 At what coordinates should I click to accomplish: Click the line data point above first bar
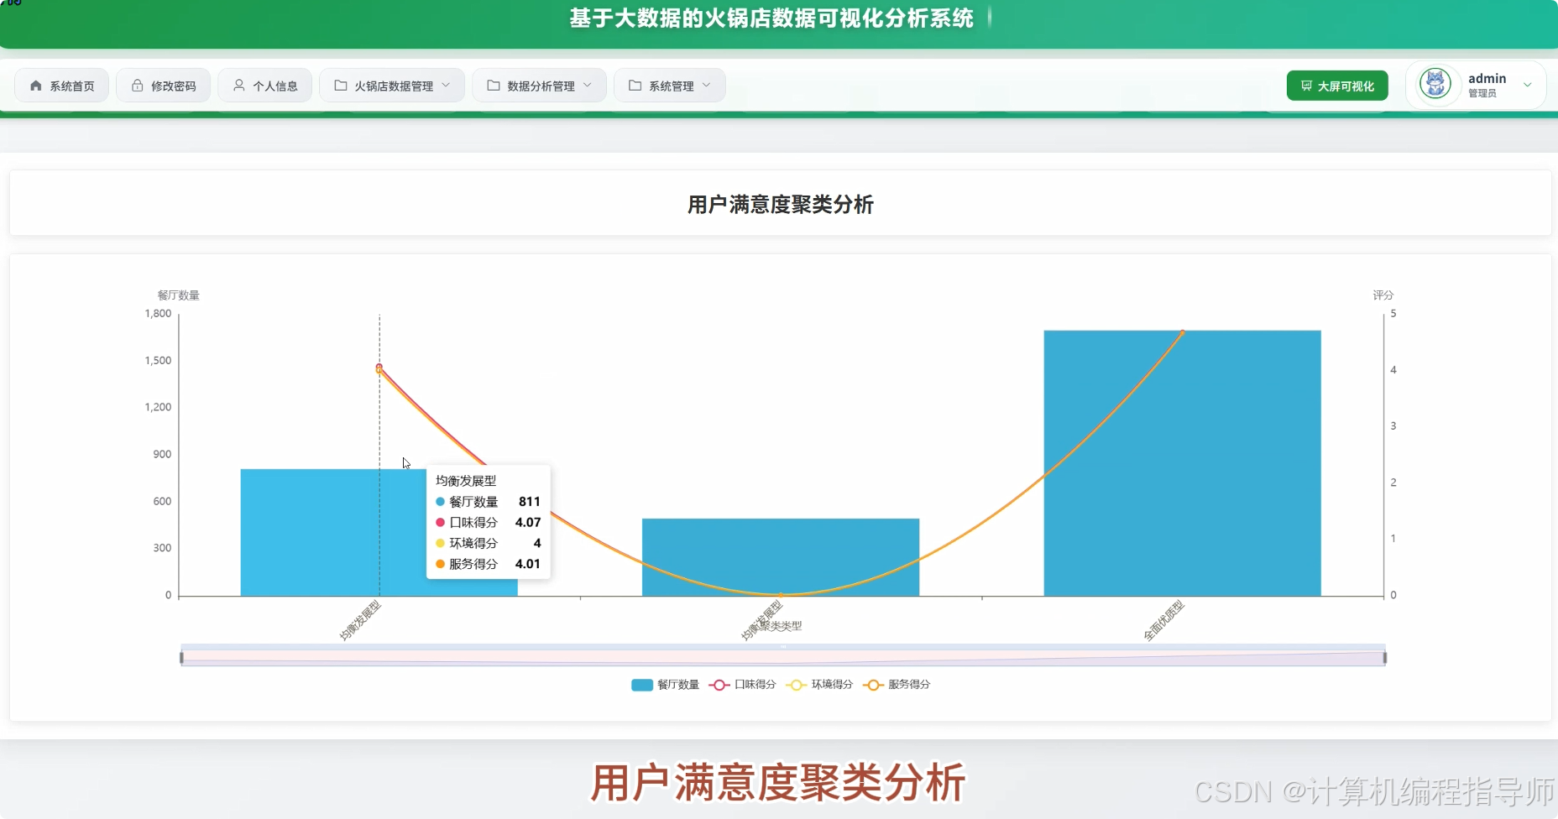379,368
